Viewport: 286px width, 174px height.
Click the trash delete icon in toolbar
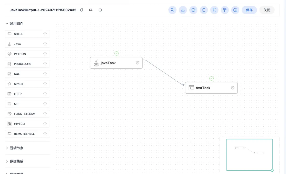click(204, 10)
